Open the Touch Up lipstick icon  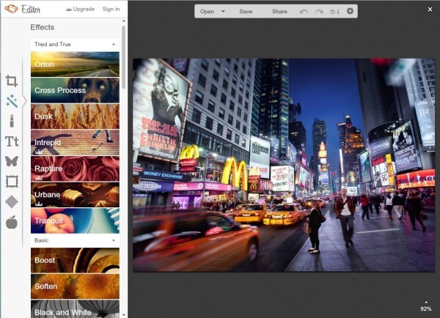[x=12, y=121]
